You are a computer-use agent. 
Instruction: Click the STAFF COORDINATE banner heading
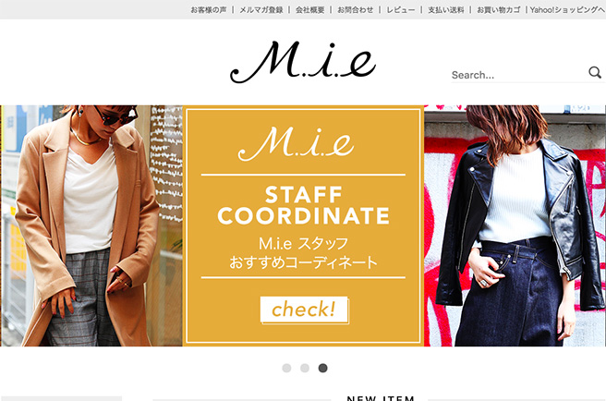click(x=303, y=205)
